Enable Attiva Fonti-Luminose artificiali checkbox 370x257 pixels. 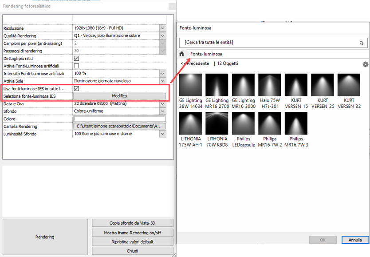click(x=76, y=66)
